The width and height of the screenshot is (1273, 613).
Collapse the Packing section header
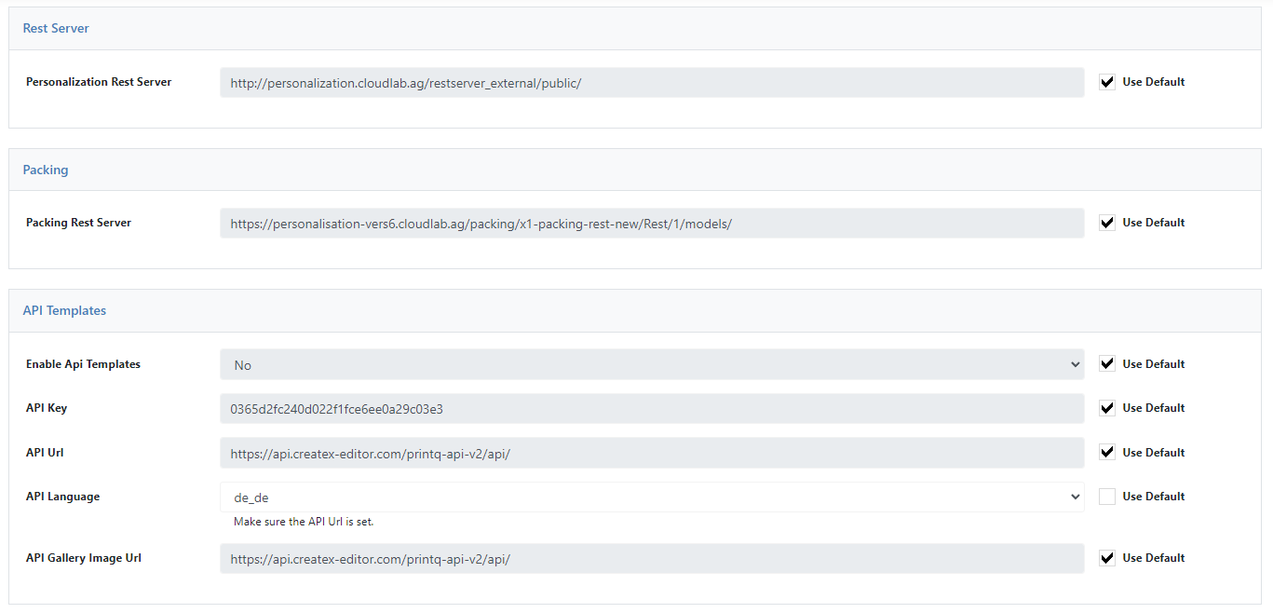(x=635, y=170)
